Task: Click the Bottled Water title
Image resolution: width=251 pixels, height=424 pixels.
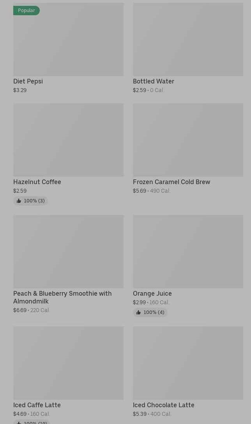Action: pos(154,81)
